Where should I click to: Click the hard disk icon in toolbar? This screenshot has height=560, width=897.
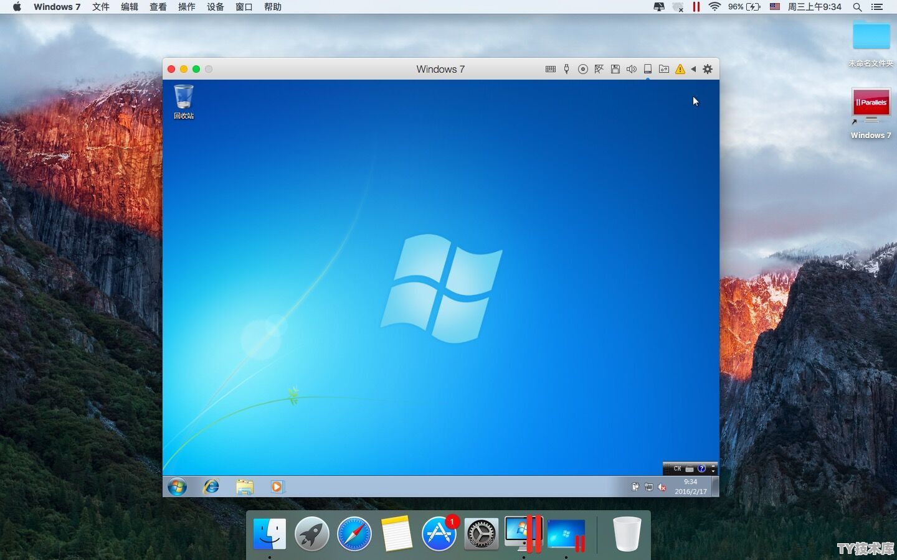pos(648,69)
